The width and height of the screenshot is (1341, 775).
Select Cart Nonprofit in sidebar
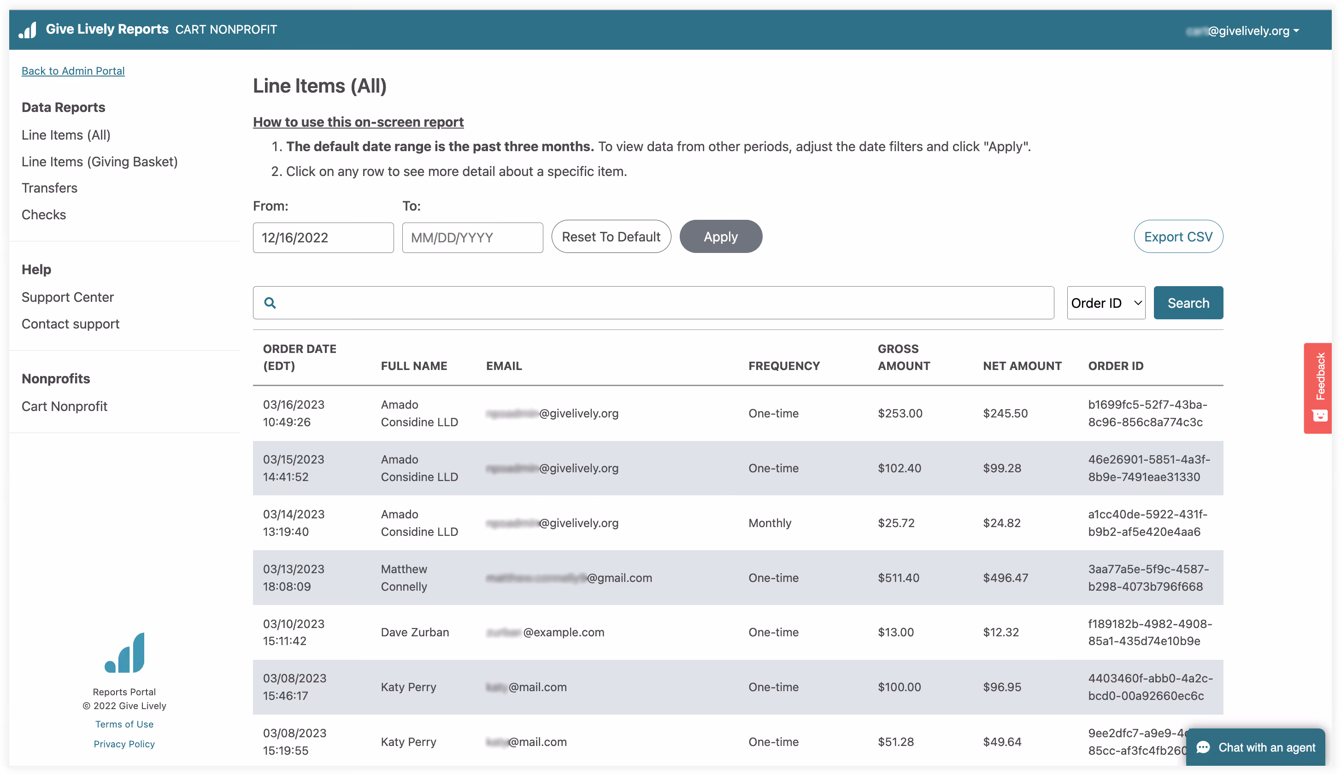(x=65, y=406)
